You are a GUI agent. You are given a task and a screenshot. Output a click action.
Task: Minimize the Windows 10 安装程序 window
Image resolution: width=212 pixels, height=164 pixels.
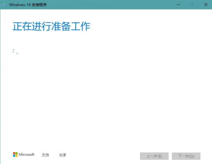point(178,4)
